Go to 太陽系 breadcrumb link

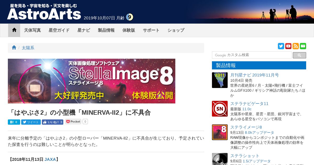28,48
